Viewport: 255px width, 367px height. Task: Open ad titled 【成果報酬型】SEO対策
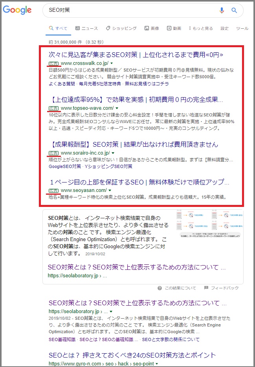click(134, 144)
